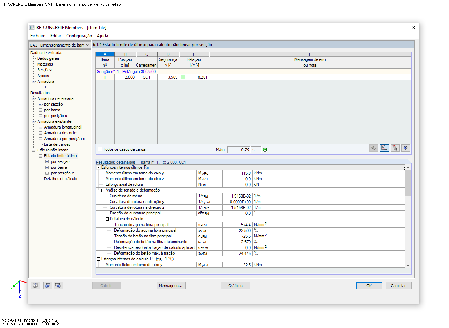Expand the Armadura de corte node

pos(40,133)
